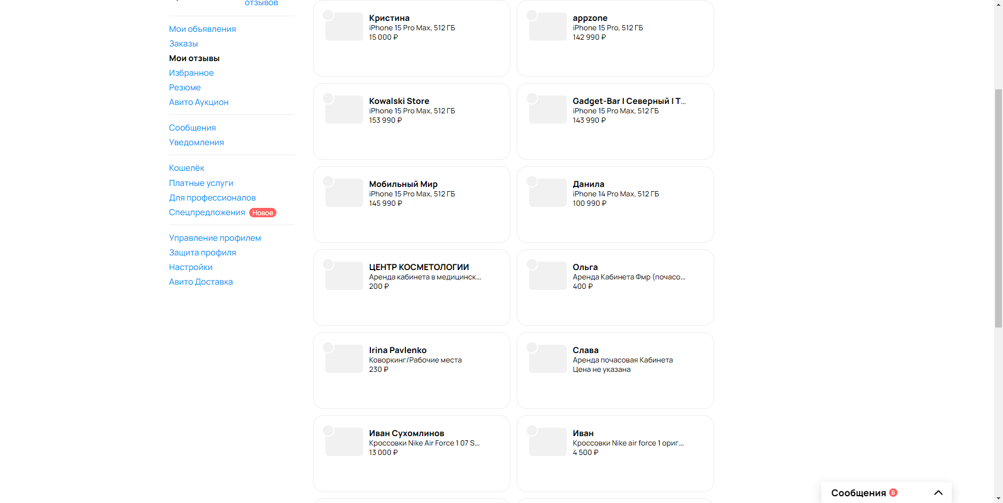Open Иван Сухомлинов's listing thumbnail
The image size is (1003, 503).
(x=344, y=442)
